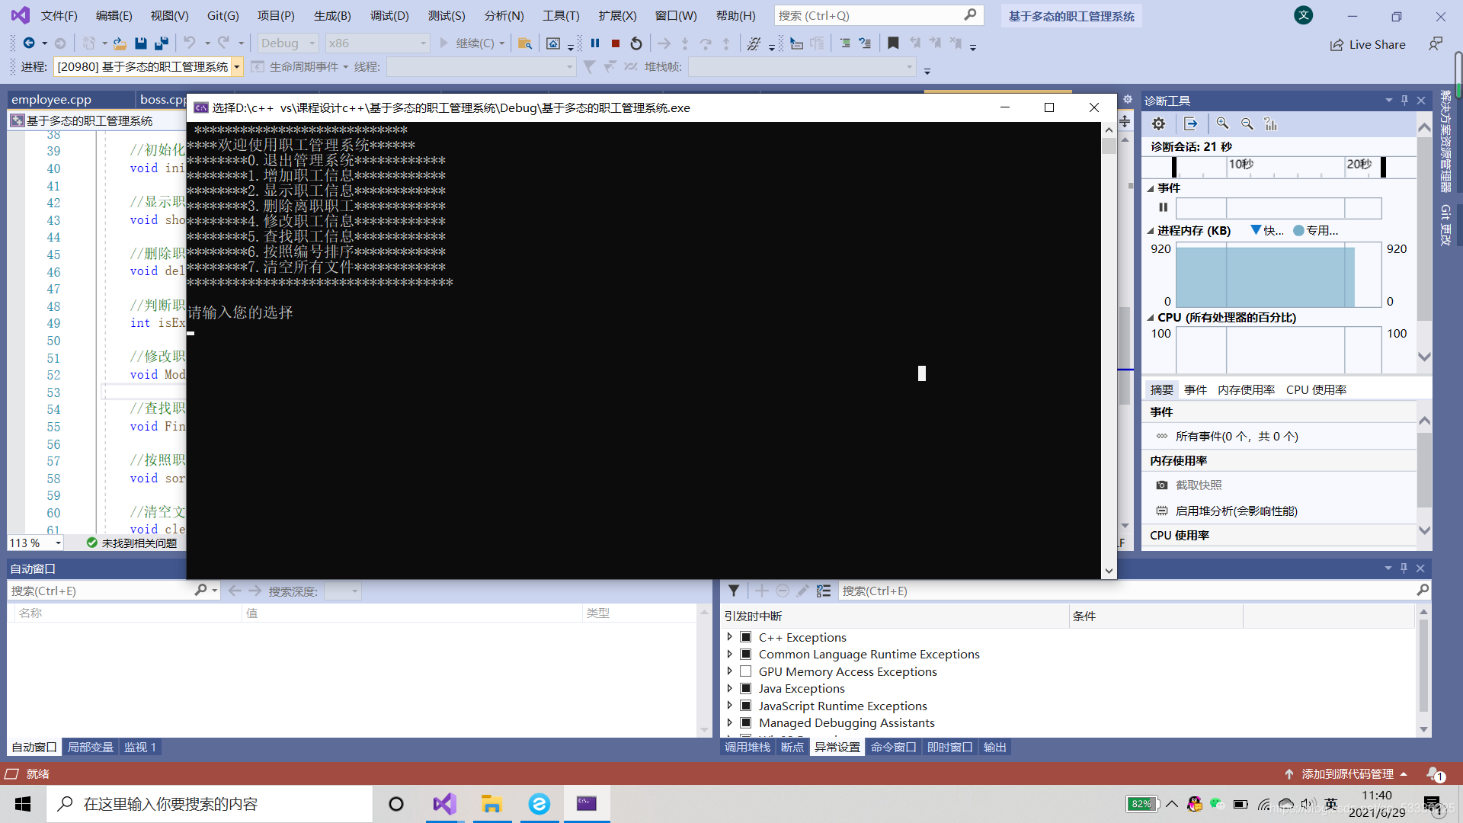Viewport: 1463px width, 823px height.
Task: Expand C++ Exceptions triggered breakpoints
Action: pyautogui.click(x=731, y=636)
